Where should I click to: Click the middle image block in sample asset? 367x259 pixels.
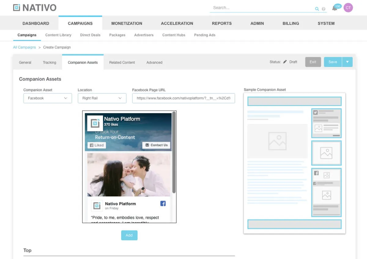[x=326, y=153]
